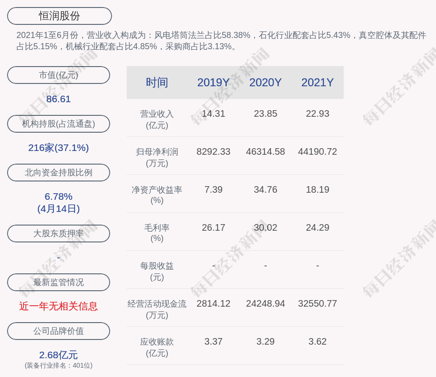Viewport: 436px width, 377px height.
Task: Select ROE value 7.39
Action: pyautogui.click(x=213, y=189)
